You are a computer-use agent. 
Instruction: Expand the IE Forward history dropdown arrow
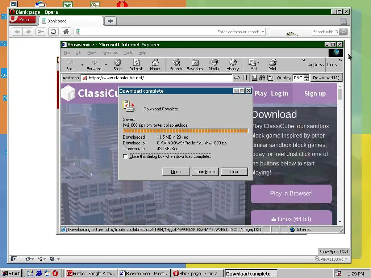(x=106, y=65)
